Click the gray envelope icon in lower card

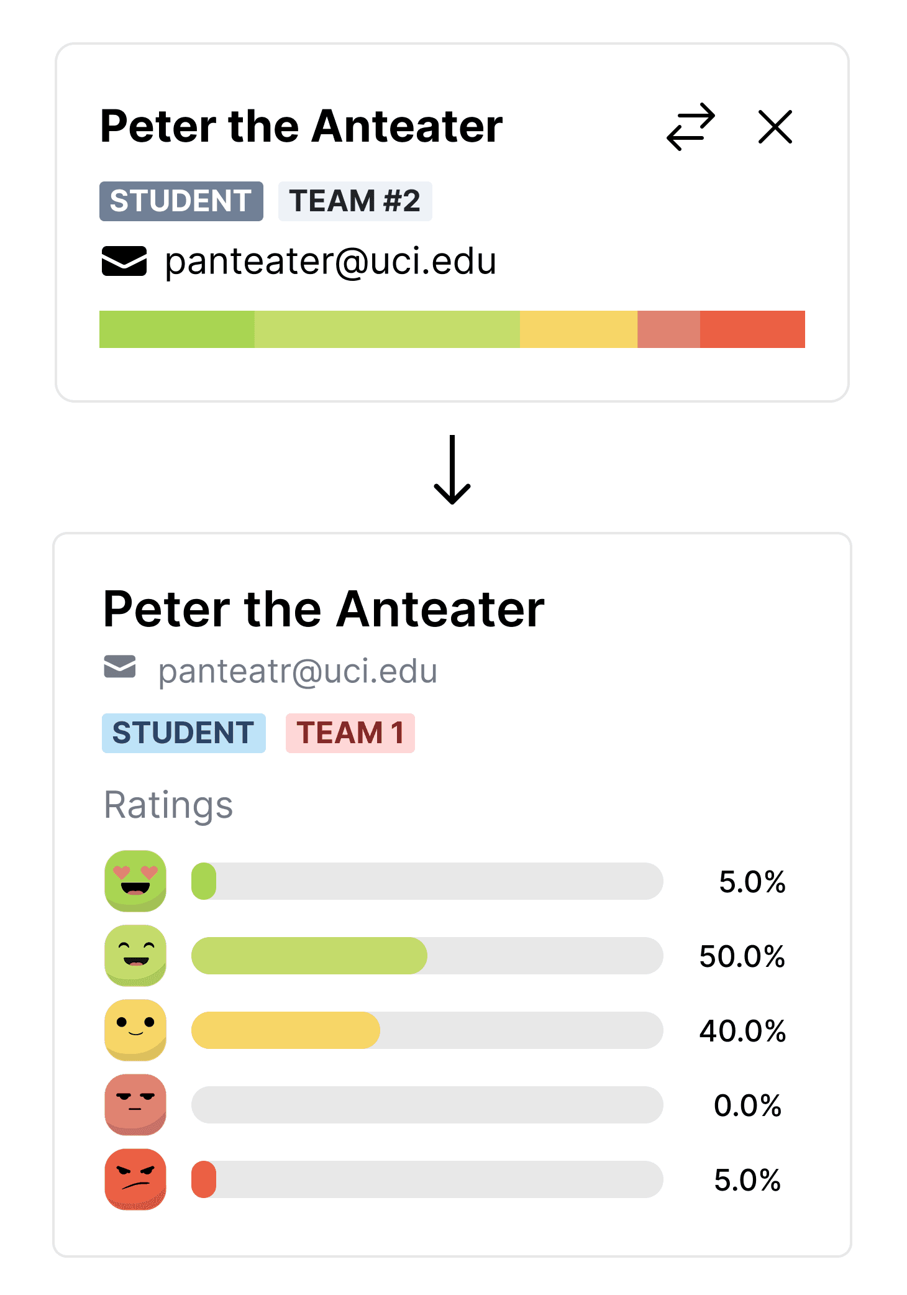(x=120, y=667)
